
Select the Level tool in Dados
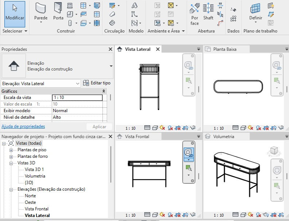[233, 9]
